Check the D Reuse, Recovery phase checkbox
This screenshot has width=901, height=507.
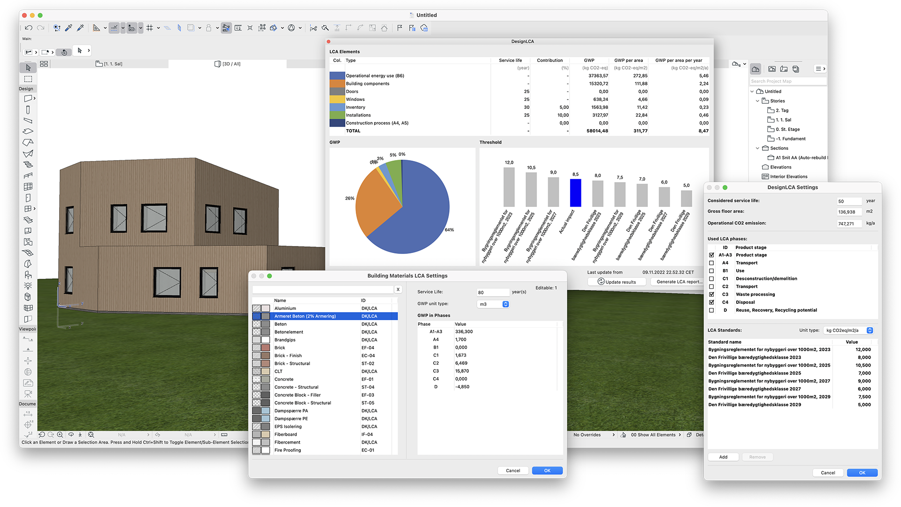point(711,310)
